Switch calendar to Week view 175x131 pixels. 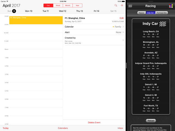coord(58,5)
